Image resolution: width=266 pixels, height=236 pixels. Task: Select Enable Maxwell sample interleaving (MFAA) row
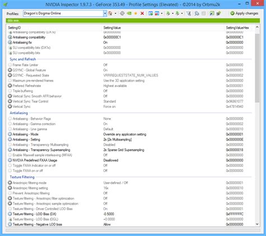coord(130,155)
